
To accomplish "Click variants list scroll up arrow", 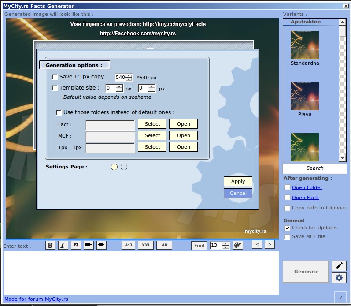I will (343, 22).
